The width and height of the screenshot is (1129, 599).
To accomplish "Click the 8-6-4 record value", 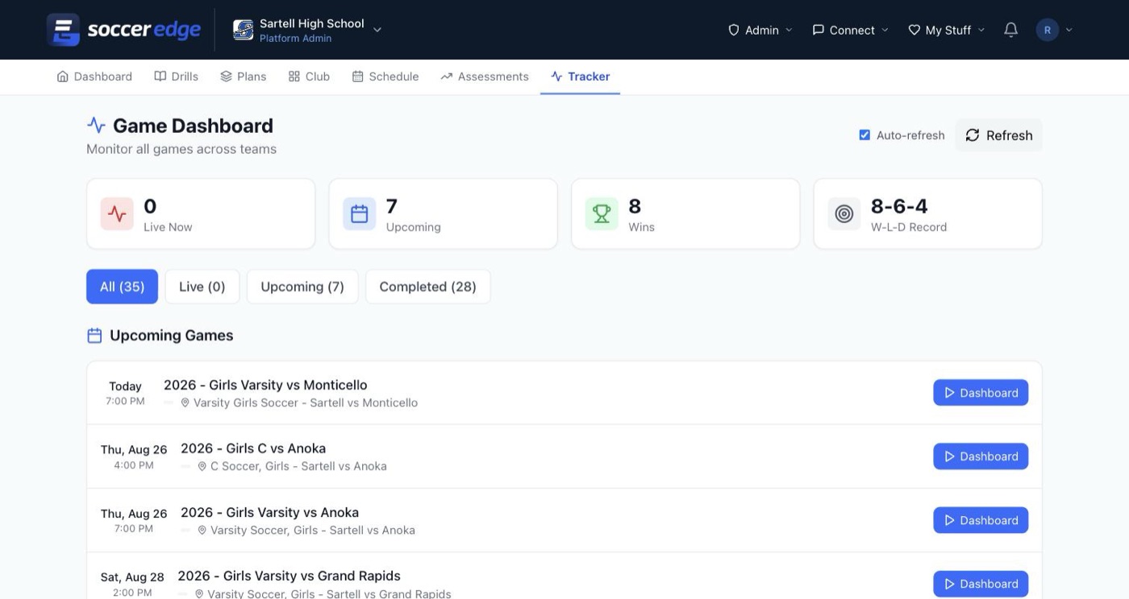I will pos(899,206).
